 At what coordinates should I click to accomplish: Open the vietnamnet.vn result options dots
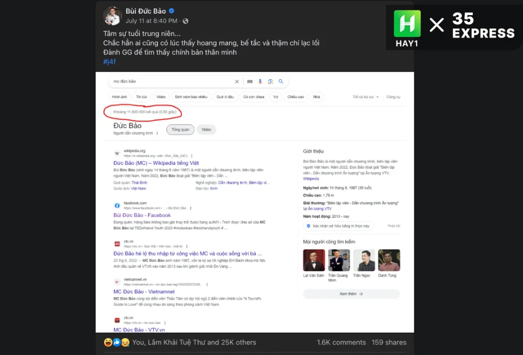(207, 285)
